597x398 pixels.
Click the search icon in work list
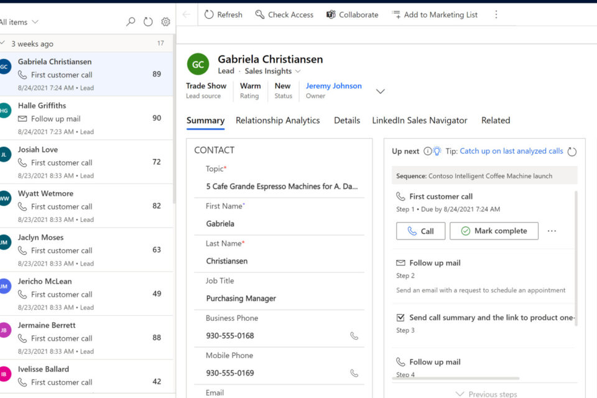click(x=131, y=22)
